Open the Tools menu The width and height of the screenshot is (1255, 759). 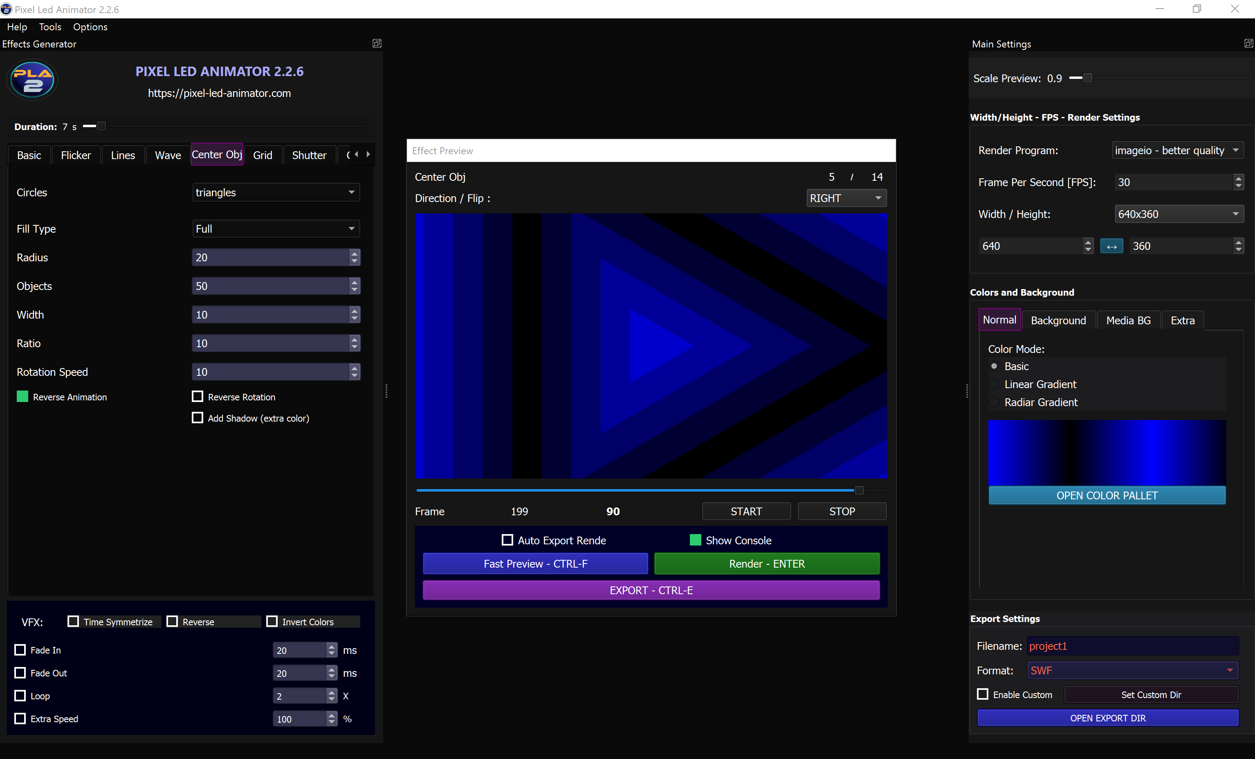coord(50,27)
